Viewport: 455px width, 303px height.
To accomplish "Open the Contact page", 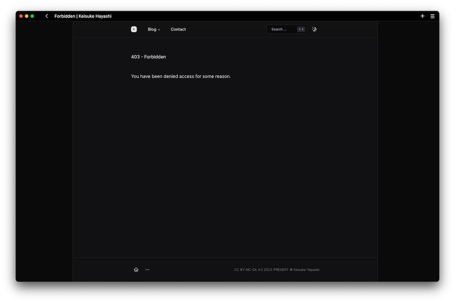I will pyautogui.click(x=178, y=29).
